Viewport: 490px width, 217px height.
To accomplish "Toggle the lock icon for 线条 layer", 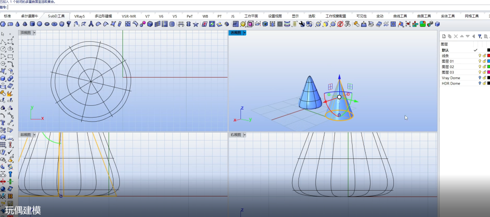I will click(x=485, y=56).
